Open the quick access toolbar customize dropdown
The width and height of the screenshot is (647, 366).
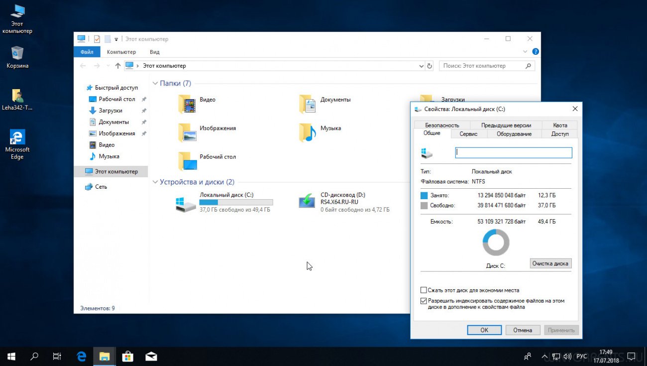pos(116,39)
